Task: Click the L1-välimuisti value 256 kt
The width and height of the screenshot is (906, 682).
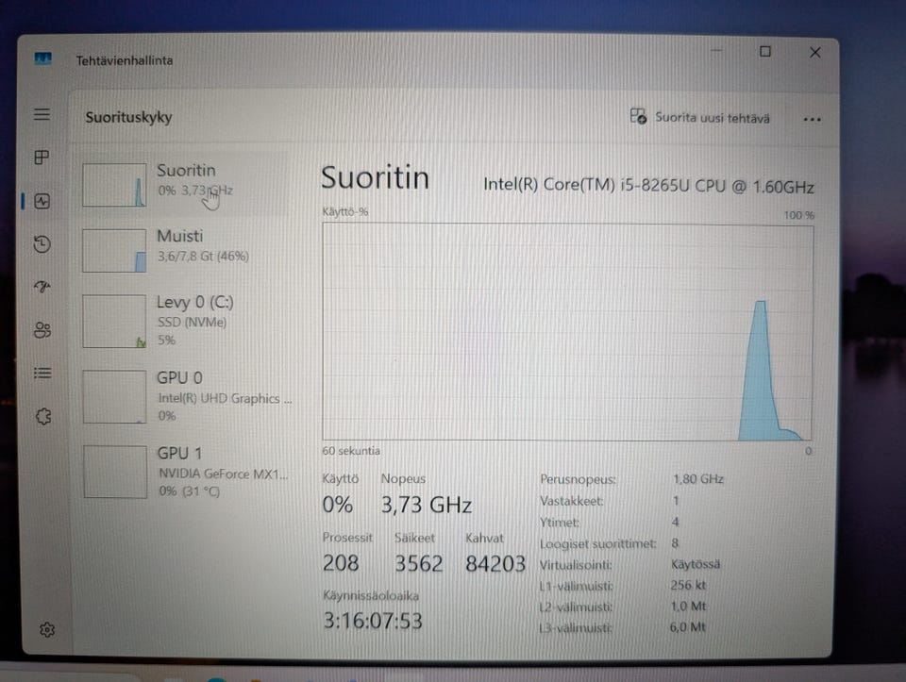Action: (688, 585)
